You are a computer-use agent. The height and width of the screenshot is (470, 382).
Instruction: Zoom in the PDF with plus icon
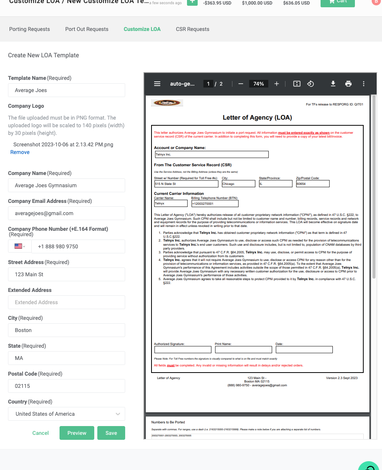[x=277, y=84]
